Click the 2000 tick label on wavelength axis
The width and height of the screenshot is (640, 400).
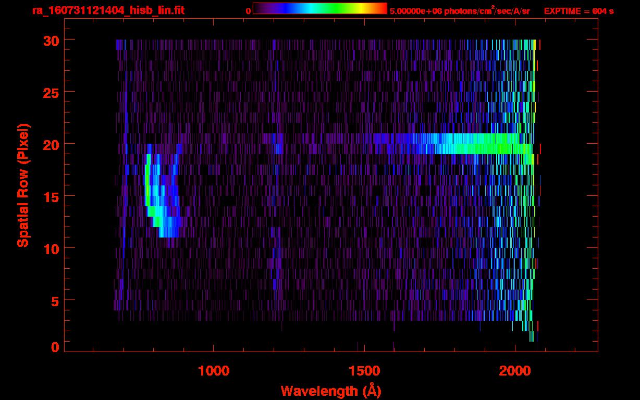pos(514,370)
